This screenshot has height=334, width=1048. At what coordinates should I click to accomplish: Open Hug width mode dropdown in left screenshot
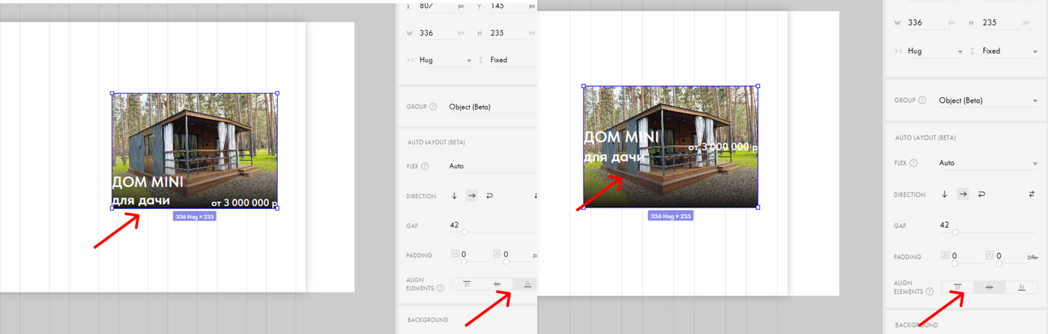point(445,60)
